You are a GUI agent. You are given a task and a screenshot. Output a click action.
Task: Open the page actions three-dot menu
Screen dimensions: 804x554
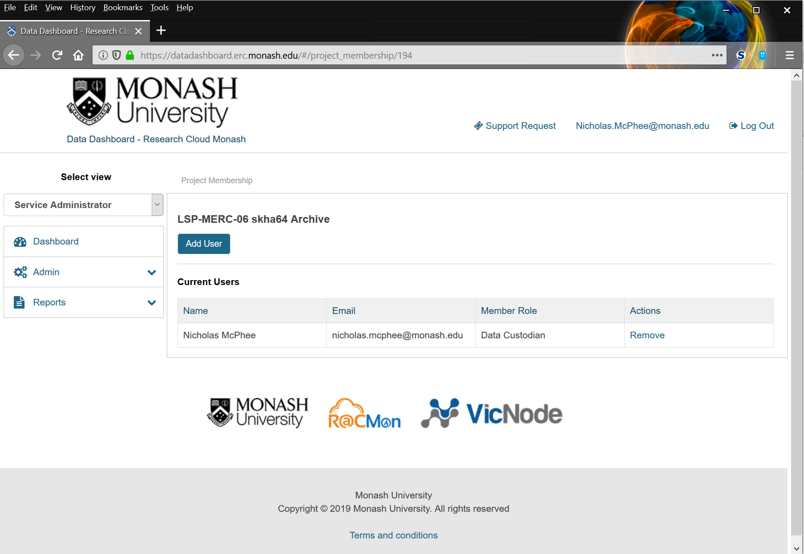point(717,55)
